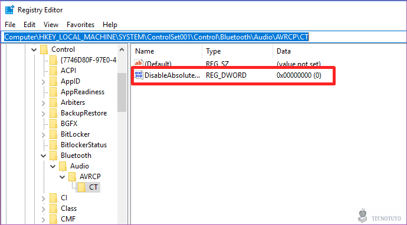Click the Registry Editor app icon
407x225 pixels.
click(9, 10)
